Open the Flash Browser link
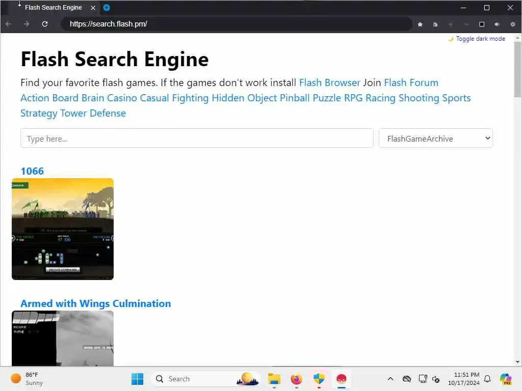The width and height of the screenshot is (522, 391). [x=329, y=82]
